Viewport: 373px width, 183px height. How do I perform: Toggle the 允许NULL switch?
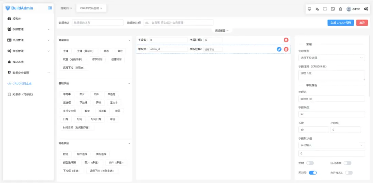(349, 173)
